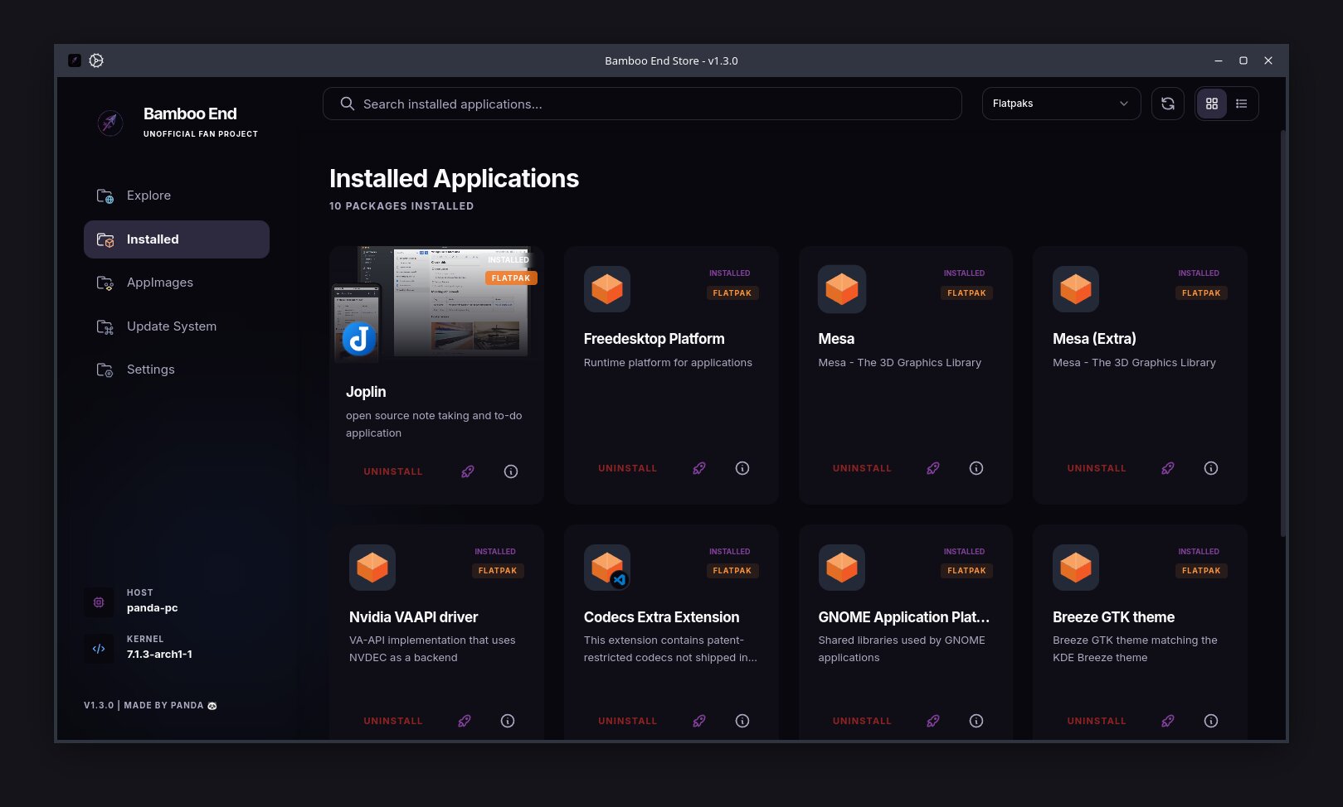Open info icon on Freedesktop Platform card
This screenshot has width=1343, height=807.
[x=742, y=468]
